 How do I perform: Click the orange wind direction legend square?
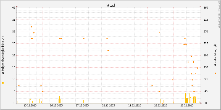coord(215,73)
